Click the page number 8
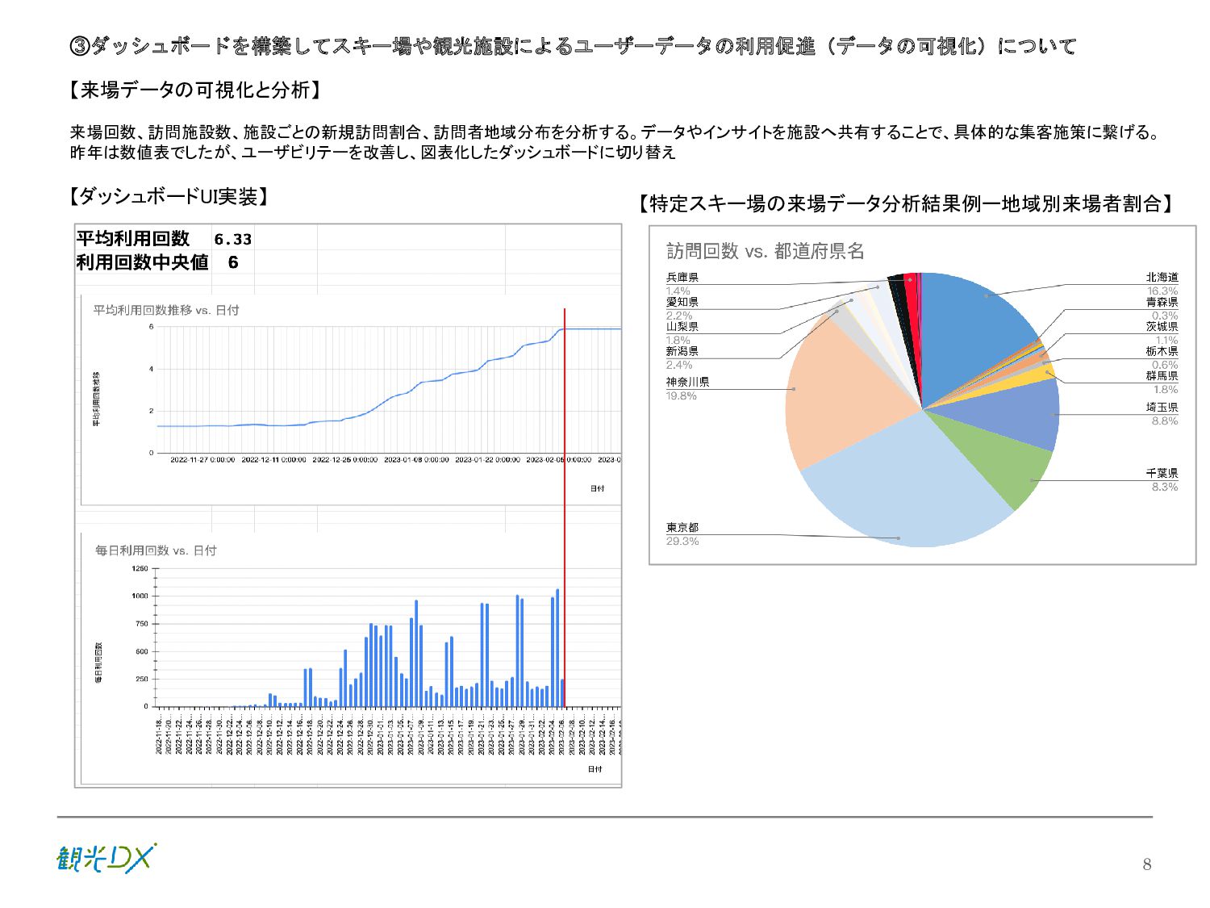The height and width of the screenshot is (908, 1210). pyautogui.click(x=1147, y=864)
